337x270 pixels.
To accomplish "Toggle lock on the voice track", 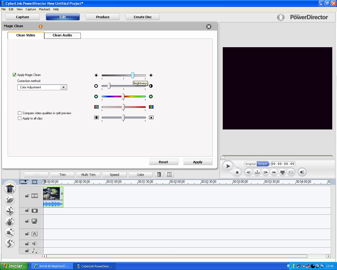I will tap(27, 244).
